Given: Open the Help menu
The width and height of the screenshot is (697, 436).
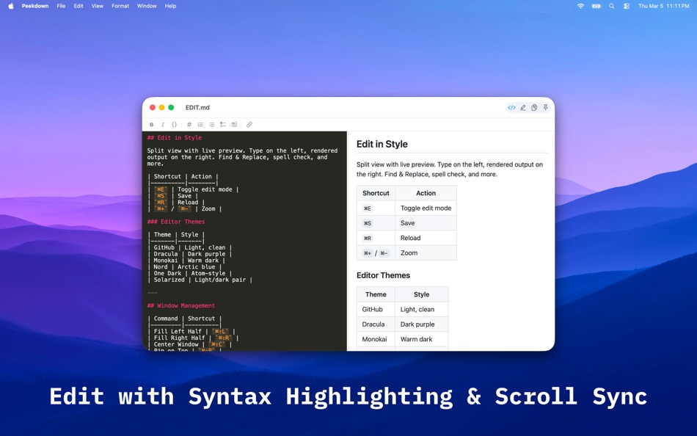Looking at the screenshot, I should click(x=171, y=6).
